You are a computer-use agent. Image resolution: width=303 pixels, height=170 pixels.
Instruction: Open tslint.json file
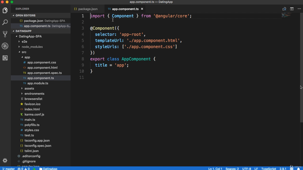[32, 151]
